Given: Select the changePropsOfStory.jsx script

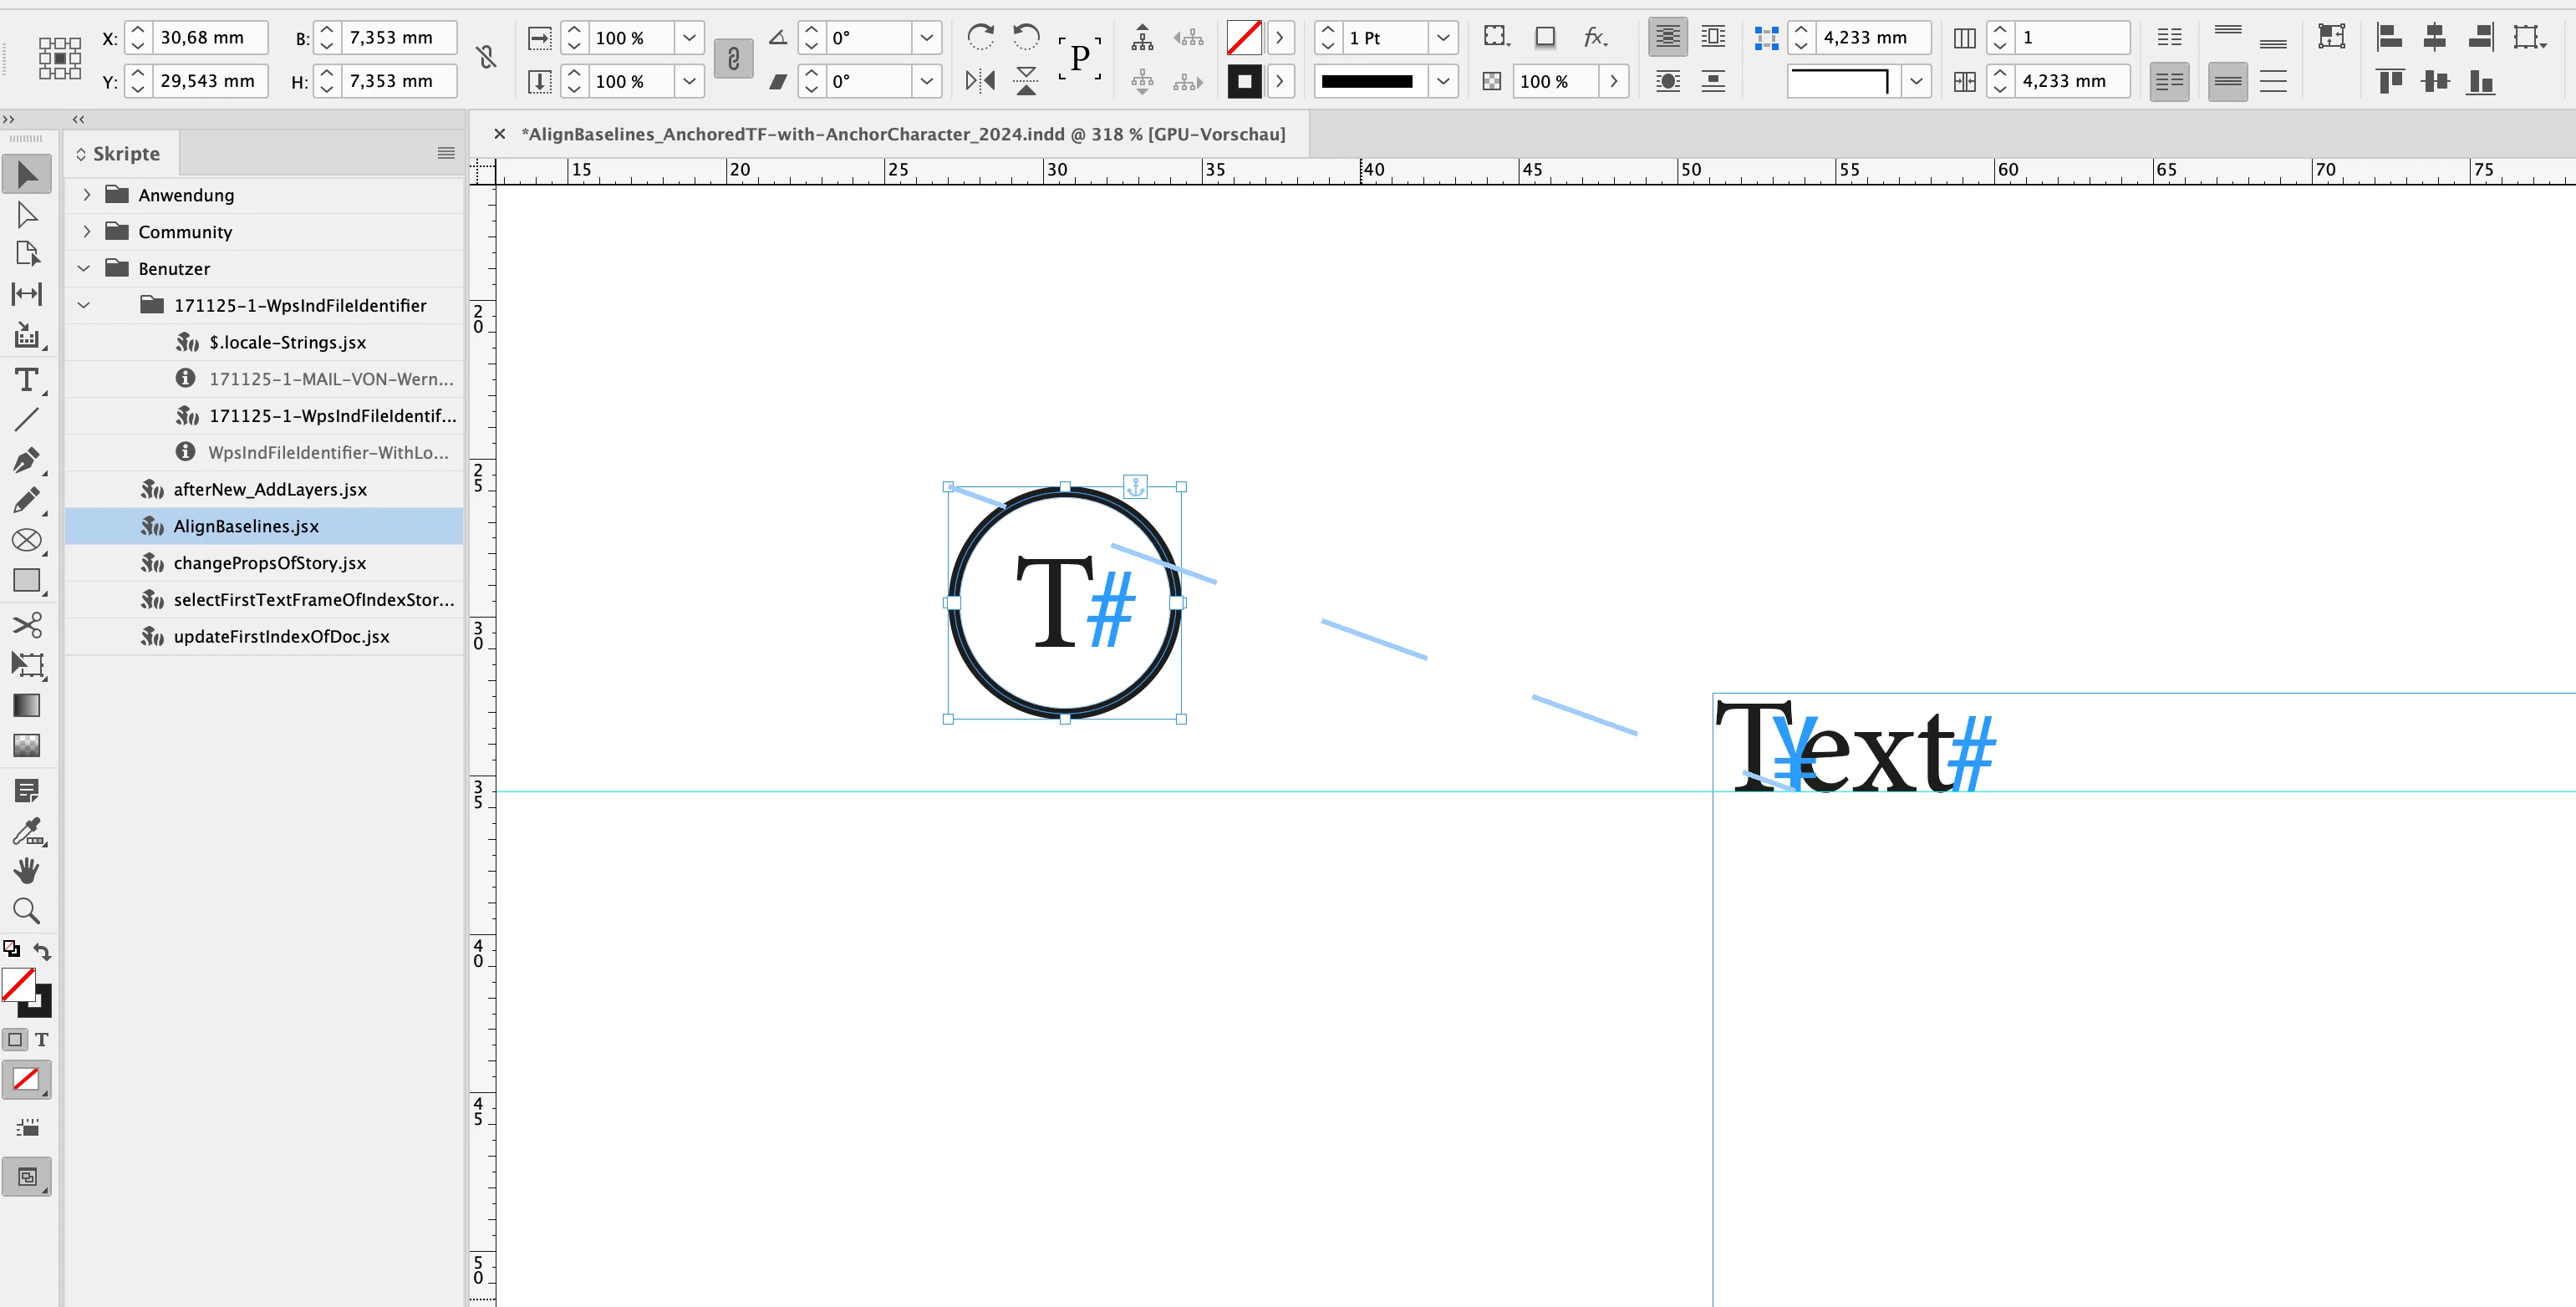Looking at the screenshot, I should pos(269,563).
